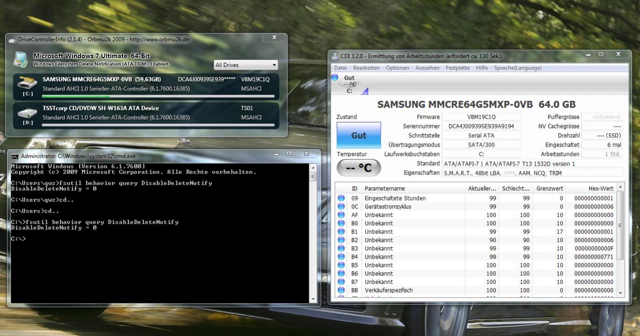640x336 pixels.
Task: Click the status dot for Gerätestromzyklus row
Action: coord(341,207)
